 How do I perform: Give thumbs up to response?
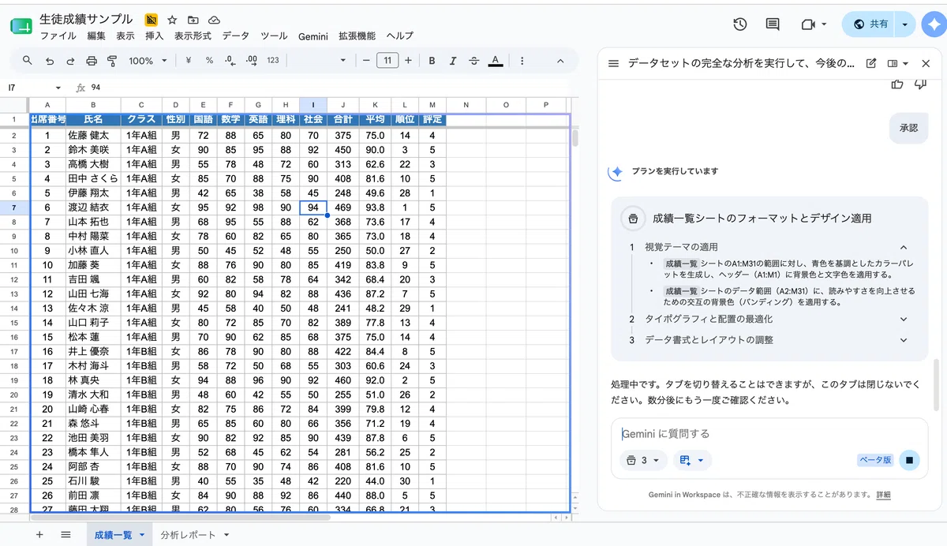[897, 84]
